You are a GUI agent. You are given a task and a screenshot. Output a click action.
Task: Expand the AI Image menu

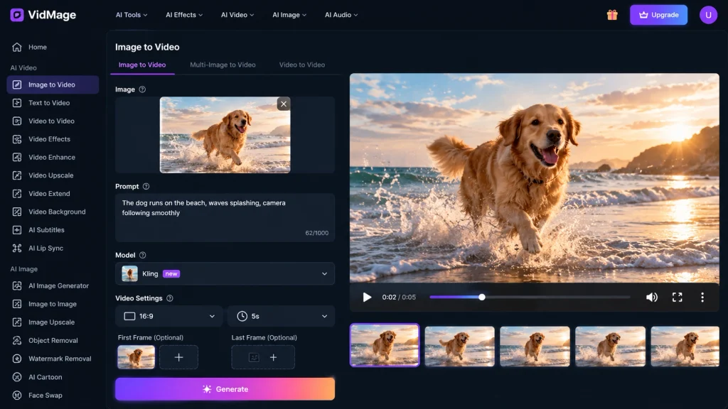click(x=289, y=15)
